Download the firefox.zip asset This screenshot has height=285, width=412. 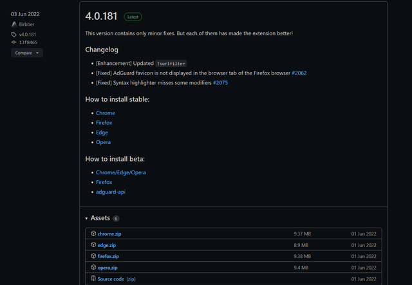coord(108,256)
